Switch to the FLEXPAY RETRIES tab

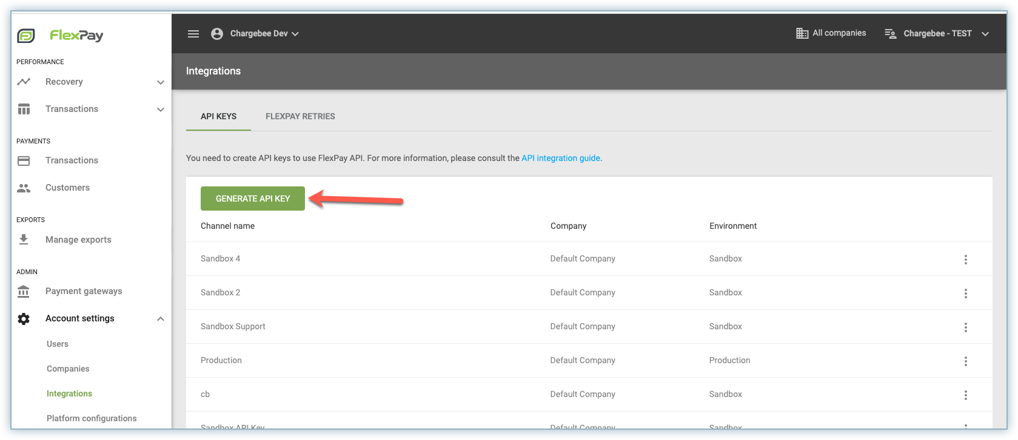pyautogui.click(x=300, y=116)
